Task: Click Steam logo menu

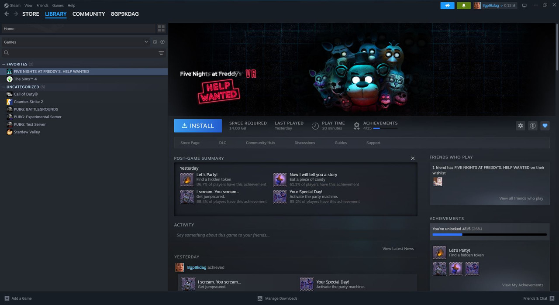Action: click(13, 5)
